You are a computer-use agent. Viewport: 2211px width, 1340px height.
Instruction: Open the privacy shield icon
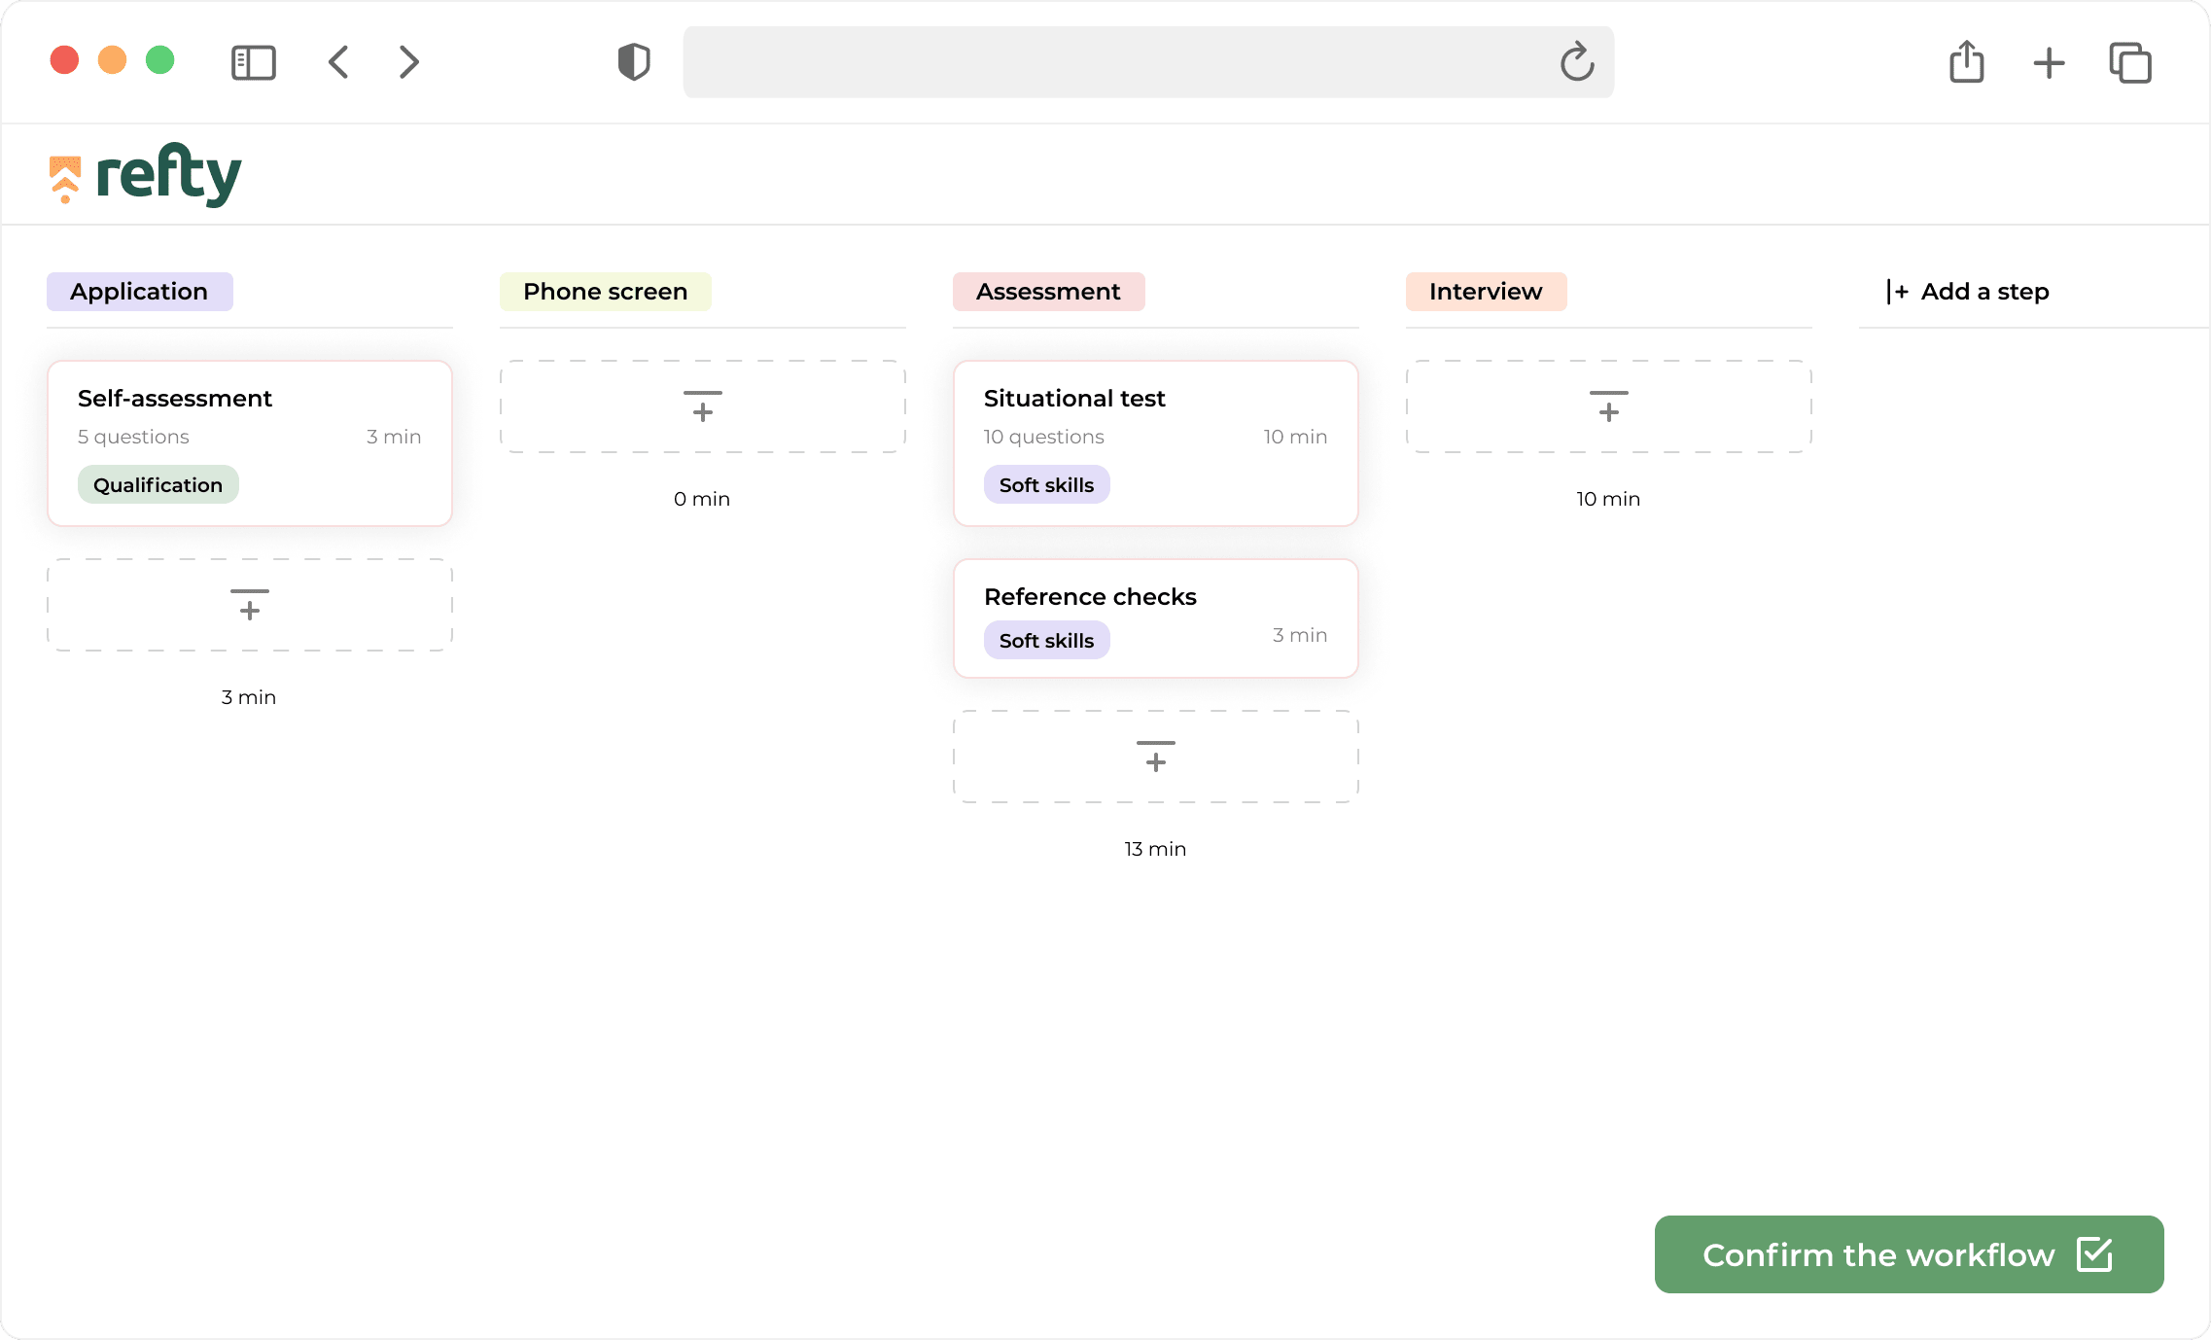(x=634, y=62)
